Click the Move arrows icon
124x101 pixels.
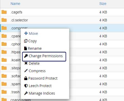point(26,33)
